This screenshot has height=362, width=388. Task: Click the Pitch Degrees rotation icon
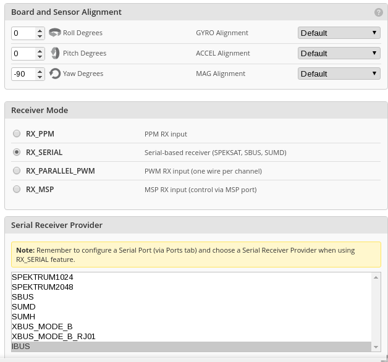55,53
